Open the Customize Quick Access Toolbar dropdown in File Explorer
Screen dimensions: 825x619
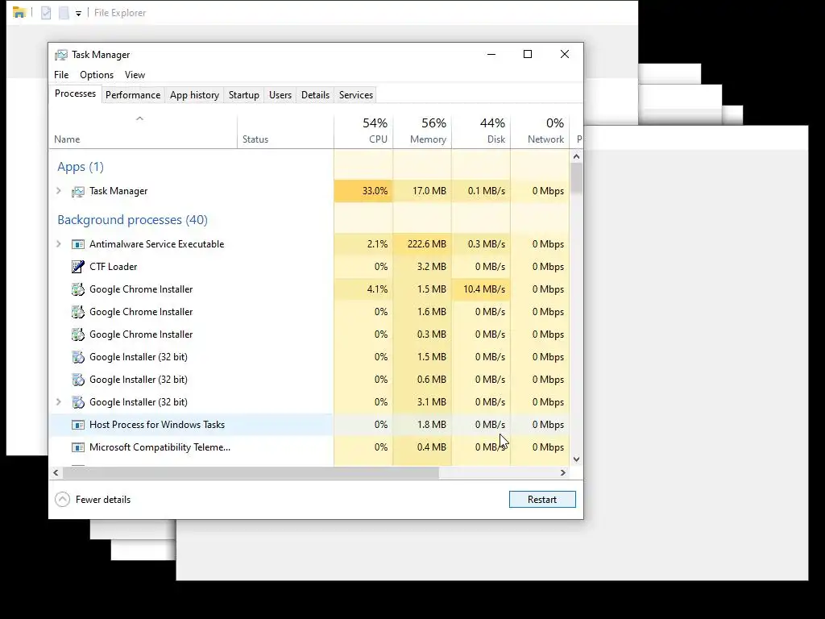click(78, 13)
